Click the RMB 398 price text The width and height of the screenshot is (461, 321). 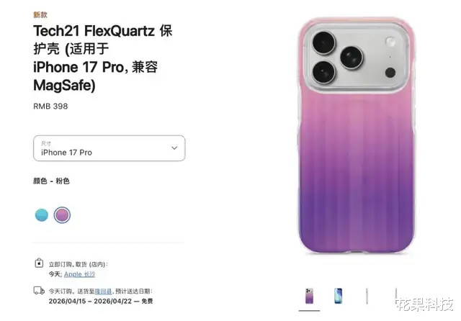[50, 107]
